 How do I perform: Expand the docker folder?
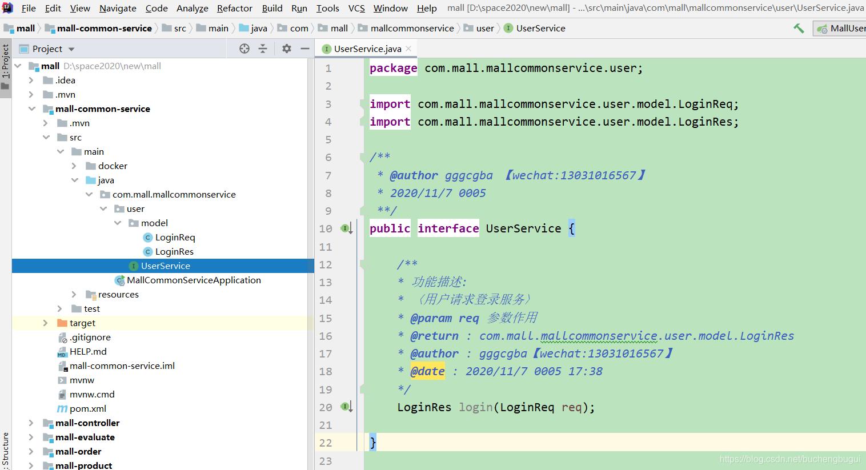[74, 166]
